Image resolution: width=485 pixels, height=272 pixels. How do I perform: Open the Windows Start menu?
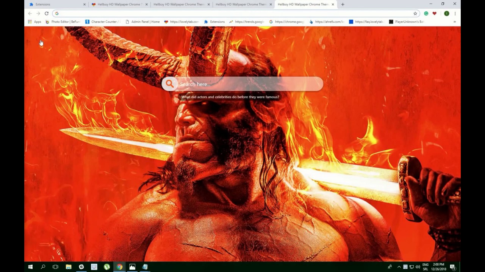point(30,267)
